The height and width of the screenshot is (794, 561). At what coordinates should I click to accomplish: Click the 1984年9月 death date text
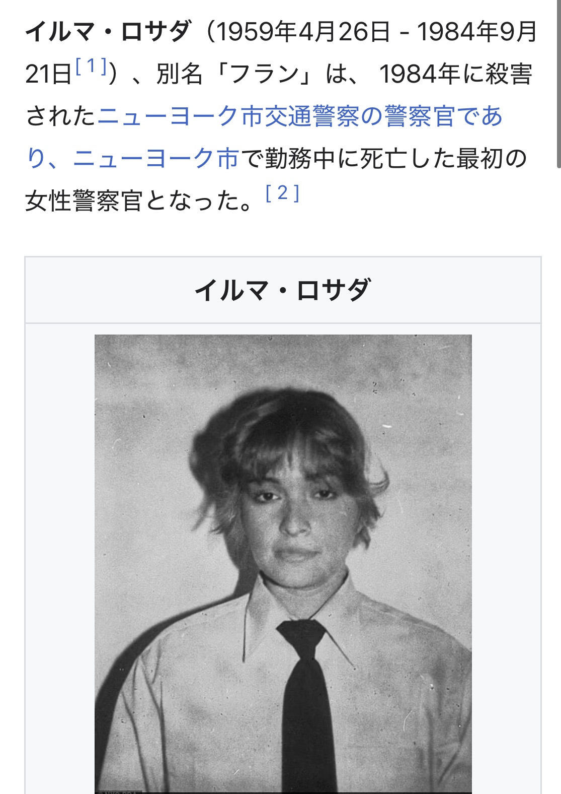[x=477, y=32]
